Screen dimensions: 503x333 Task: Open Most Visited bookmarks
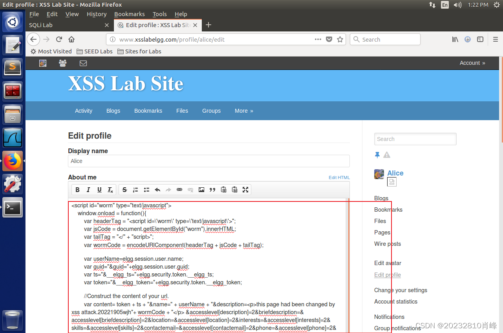click(x=51, y=51)
